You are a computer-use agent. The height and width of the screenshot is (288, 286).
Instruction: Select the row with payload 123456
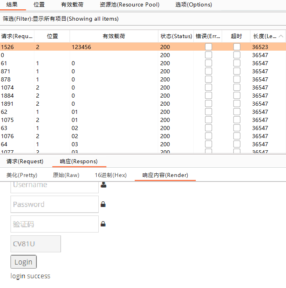tap(143, 47)
